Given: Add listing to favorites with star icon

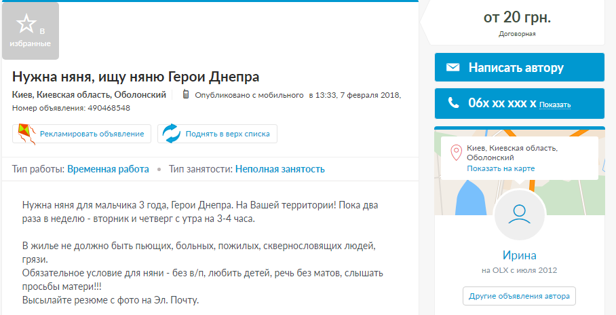Looking at the screenshot, I should (x=31, y=31).
